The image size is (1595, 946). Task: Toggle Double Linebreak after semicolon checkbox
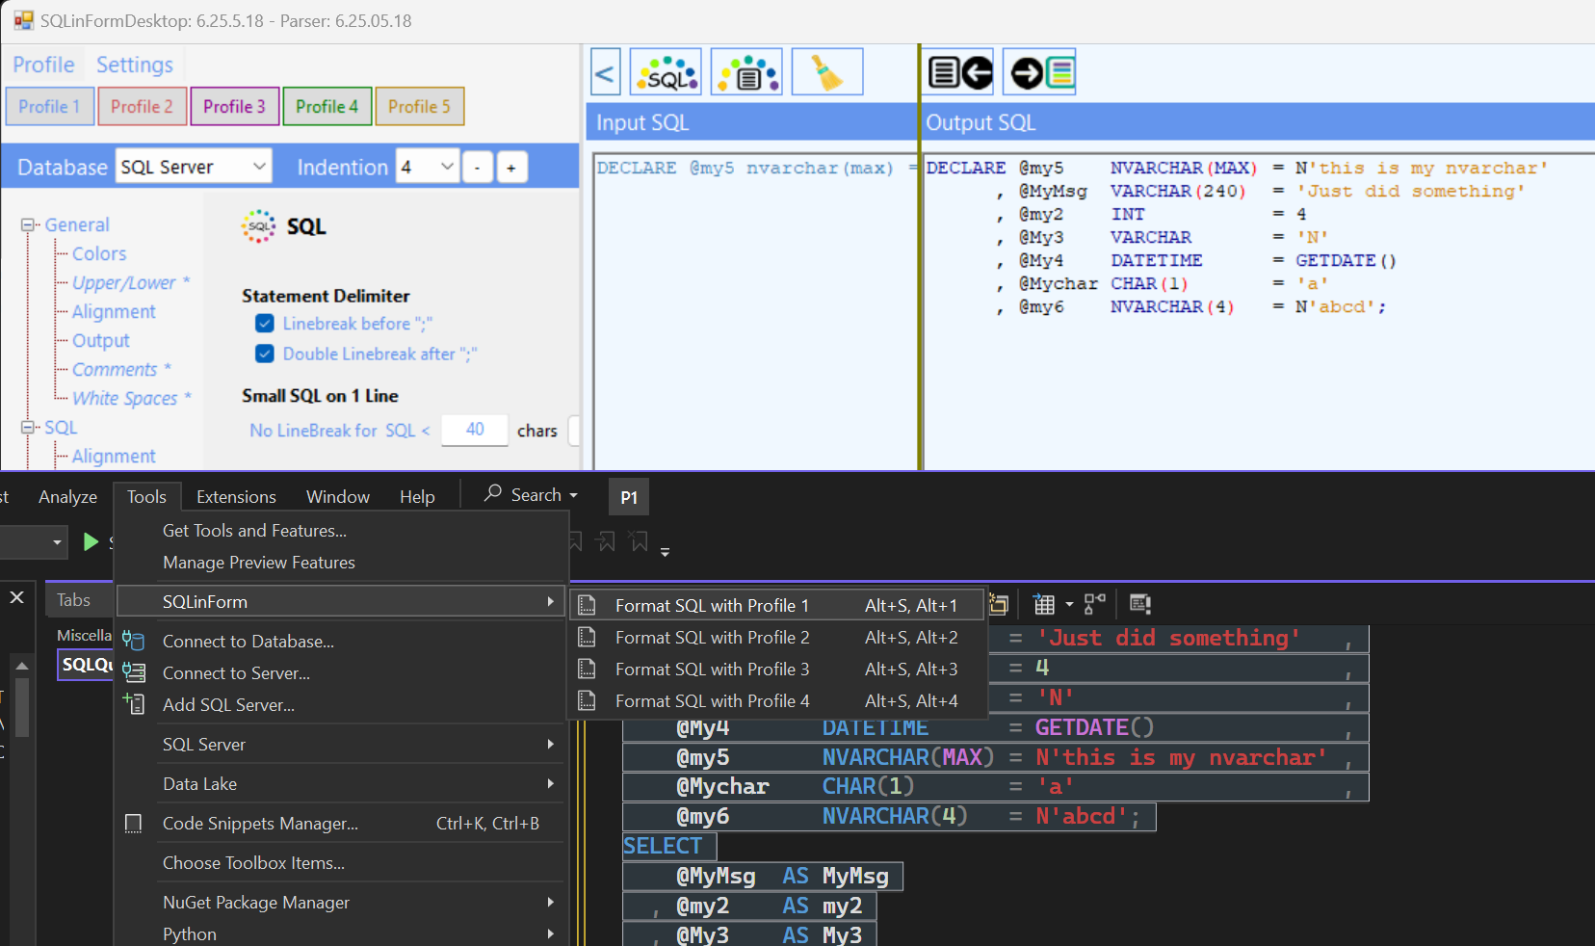(x=265, y=354)
